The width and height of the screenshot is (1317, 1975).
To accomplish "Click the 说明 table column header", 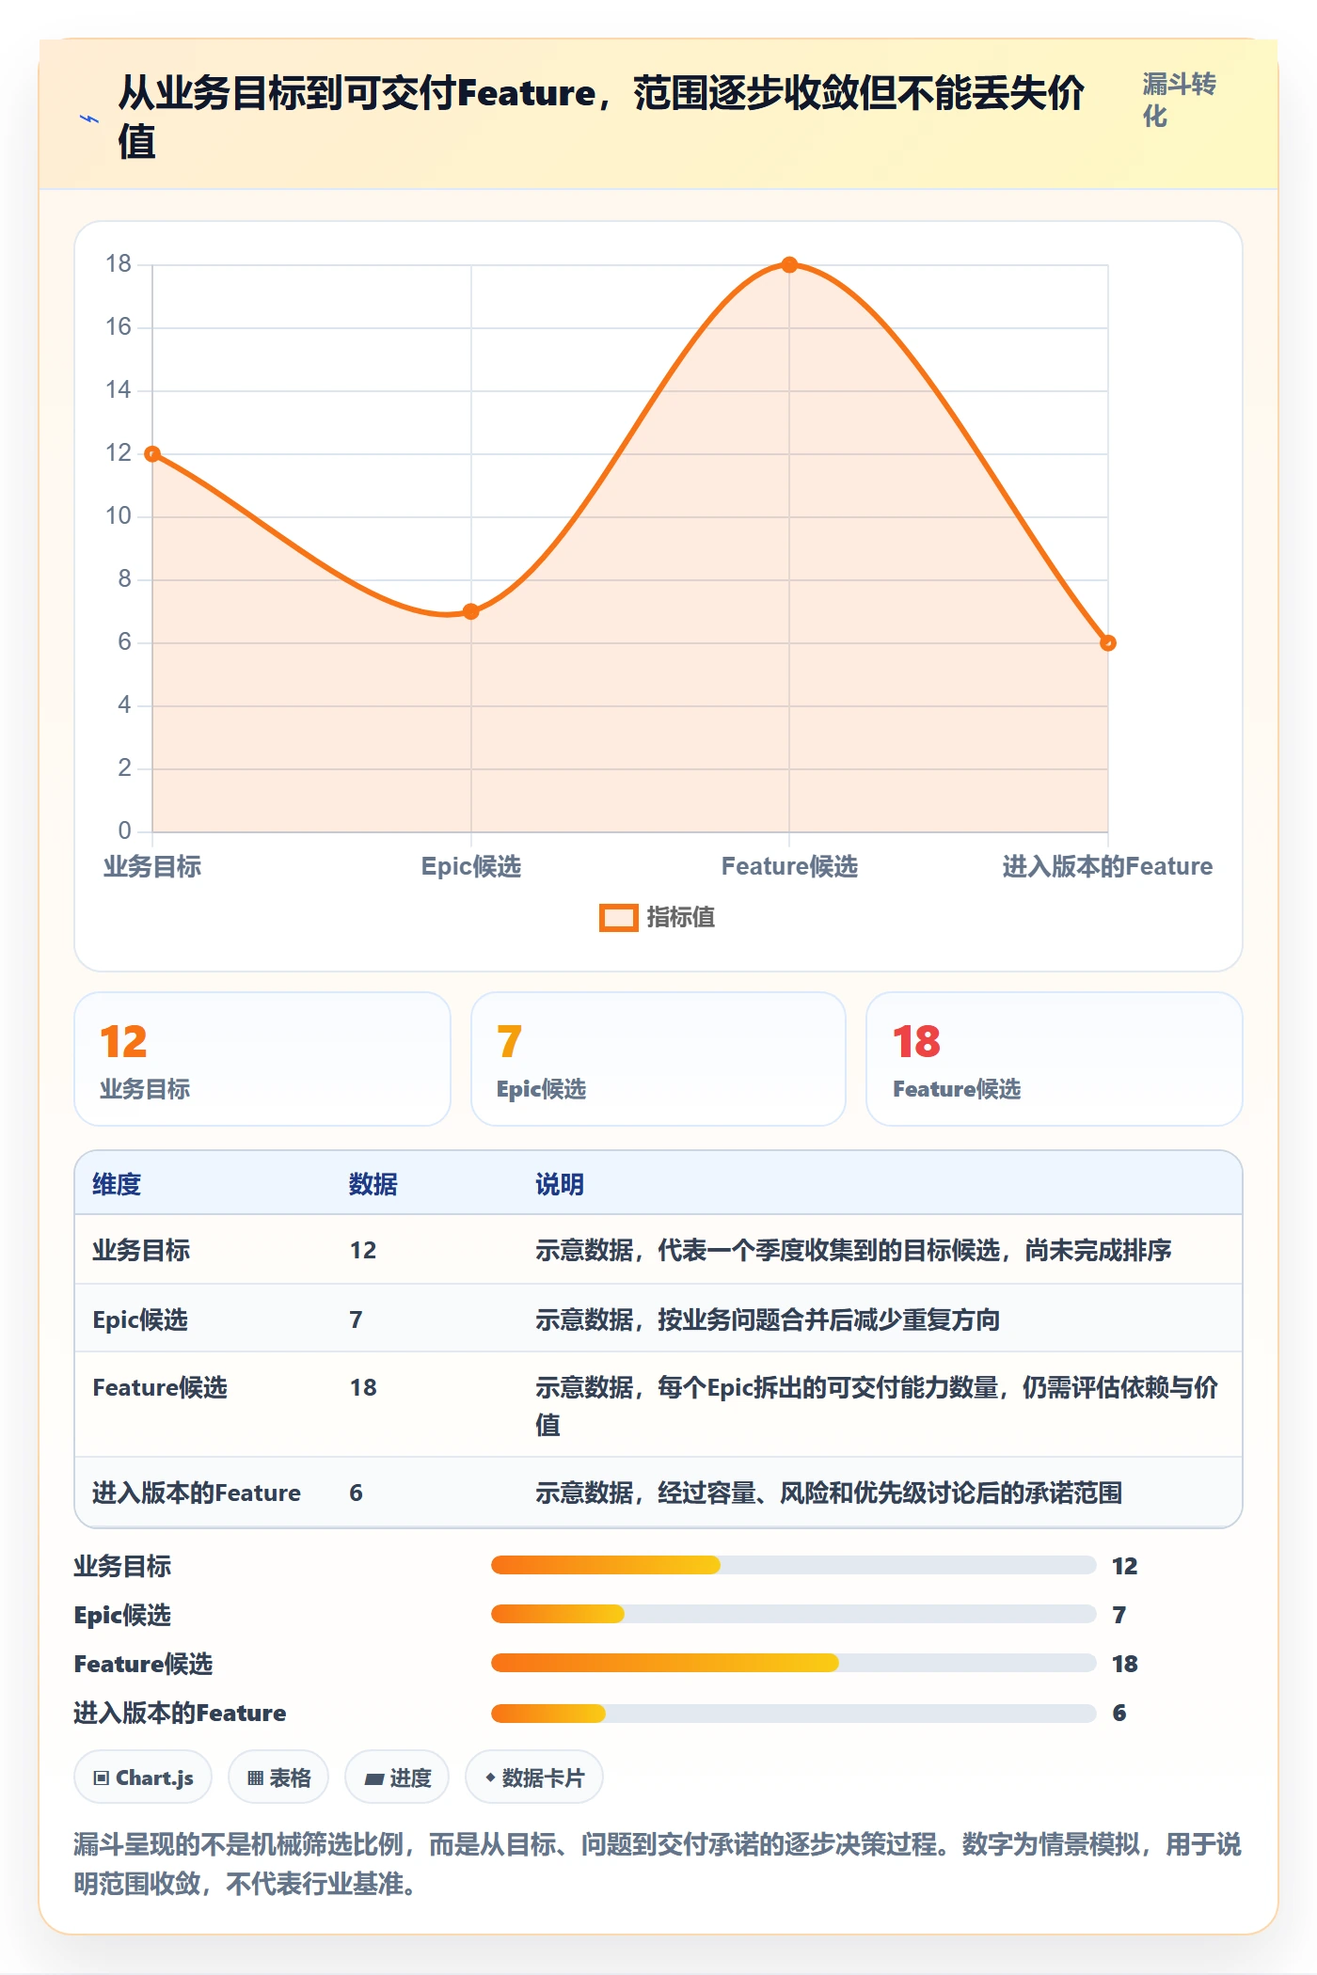I will (560, 1184).
